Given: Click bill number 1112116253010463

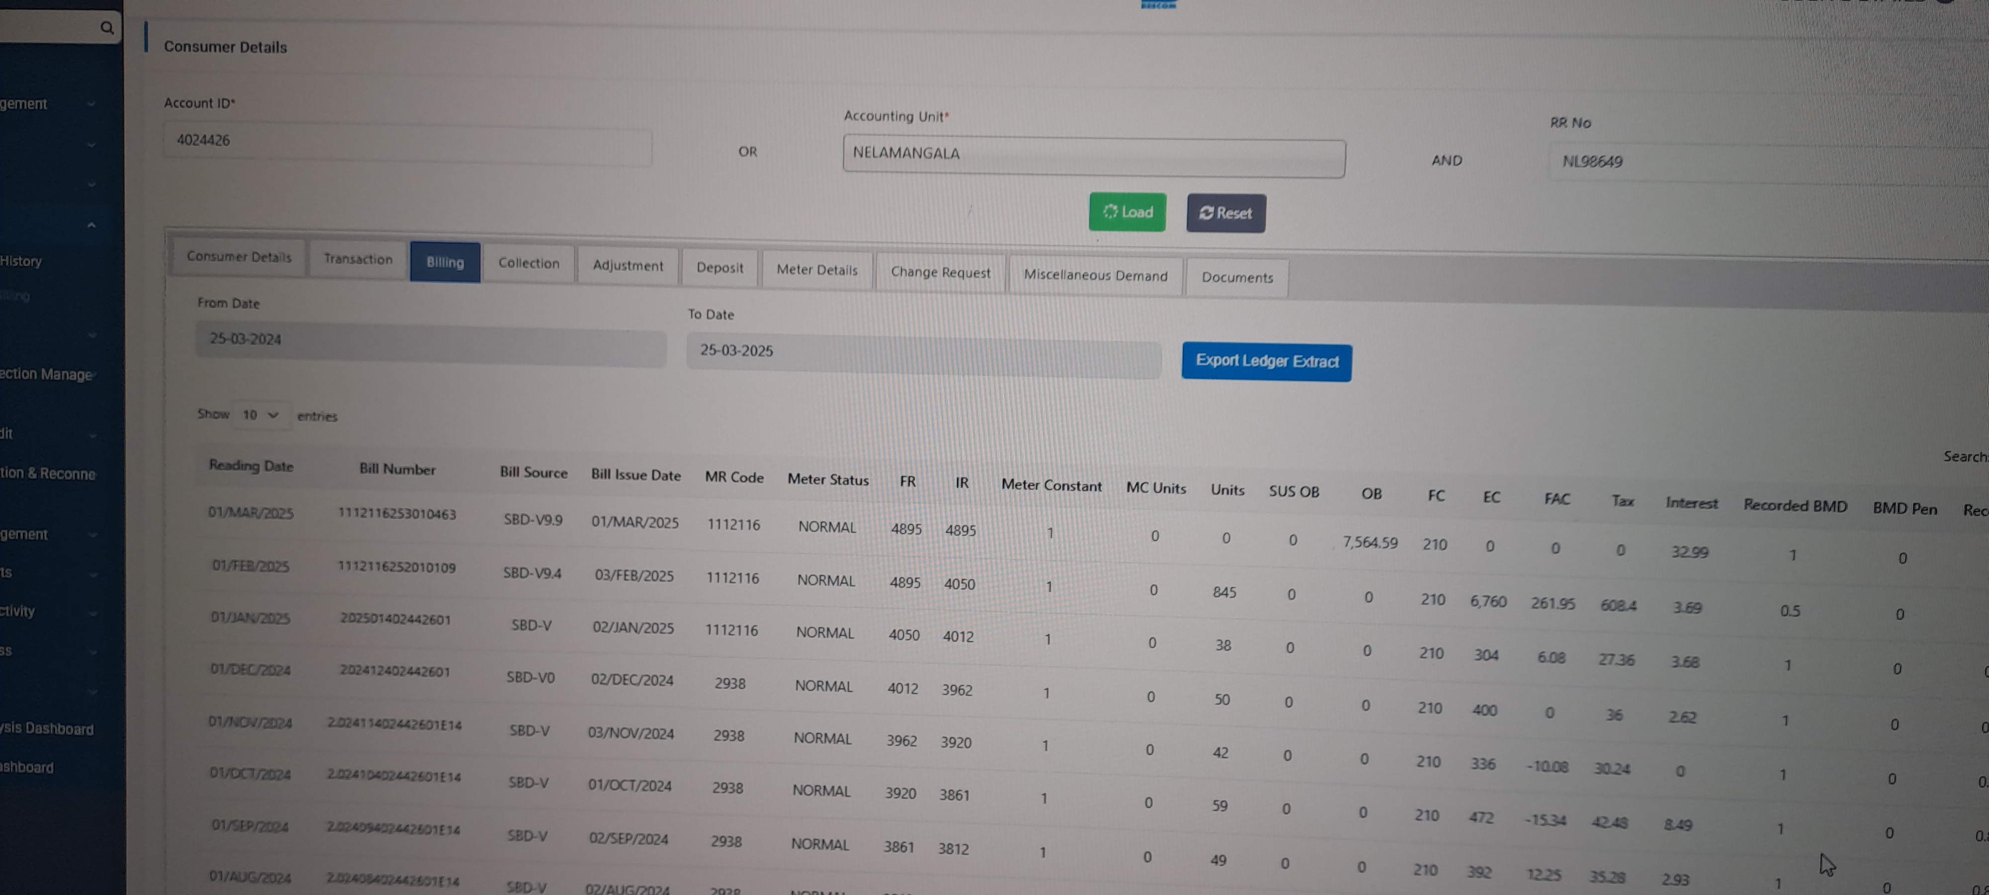Looking at the screenshot, I should [x=397, y=514].
